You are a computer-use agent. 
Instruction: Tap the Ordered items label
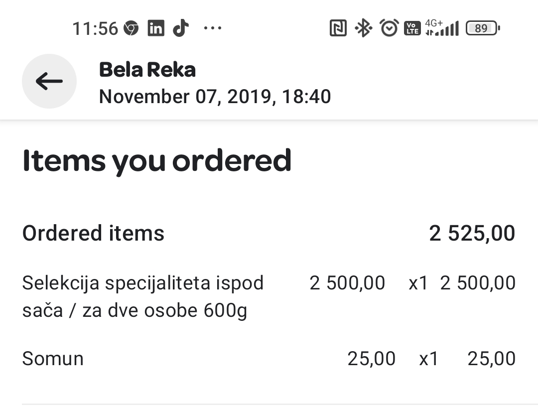click(93, 233)
